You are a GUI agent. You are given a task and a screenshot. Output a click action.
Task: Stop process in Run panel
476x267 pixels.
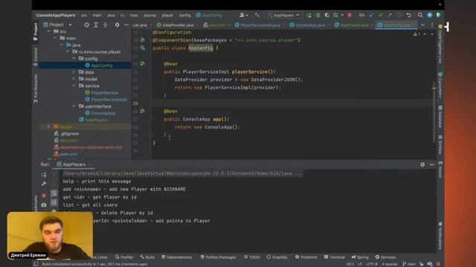click(44, 196)
